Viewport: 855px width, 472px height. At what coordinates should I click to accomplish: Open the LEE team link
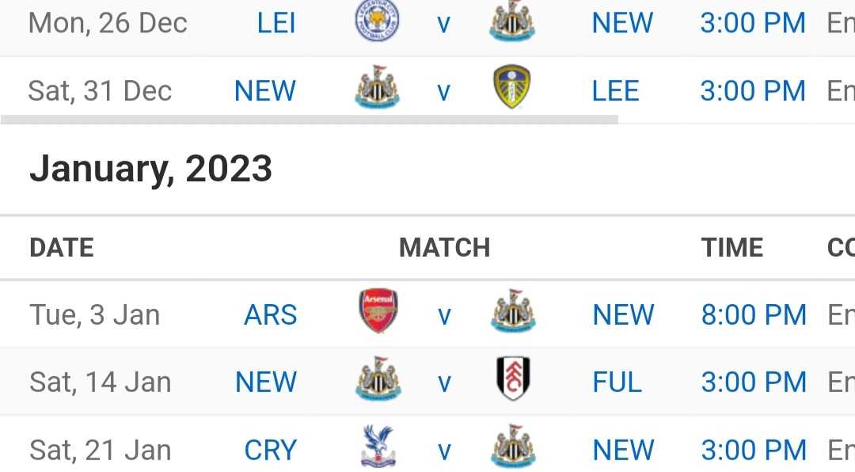(616, 90)
